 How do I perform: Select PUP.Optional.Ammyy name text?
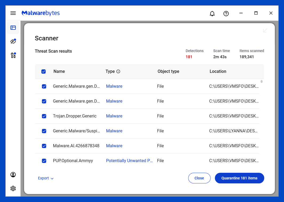(73, 161)
